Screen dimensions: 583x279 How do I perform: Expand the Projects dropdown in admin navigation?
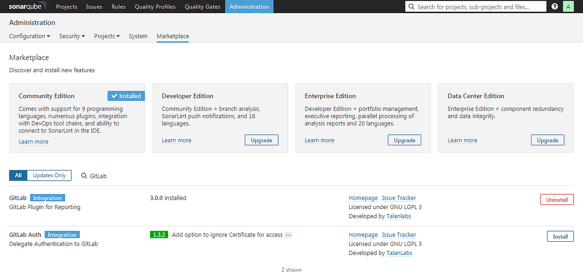(106, 36)
